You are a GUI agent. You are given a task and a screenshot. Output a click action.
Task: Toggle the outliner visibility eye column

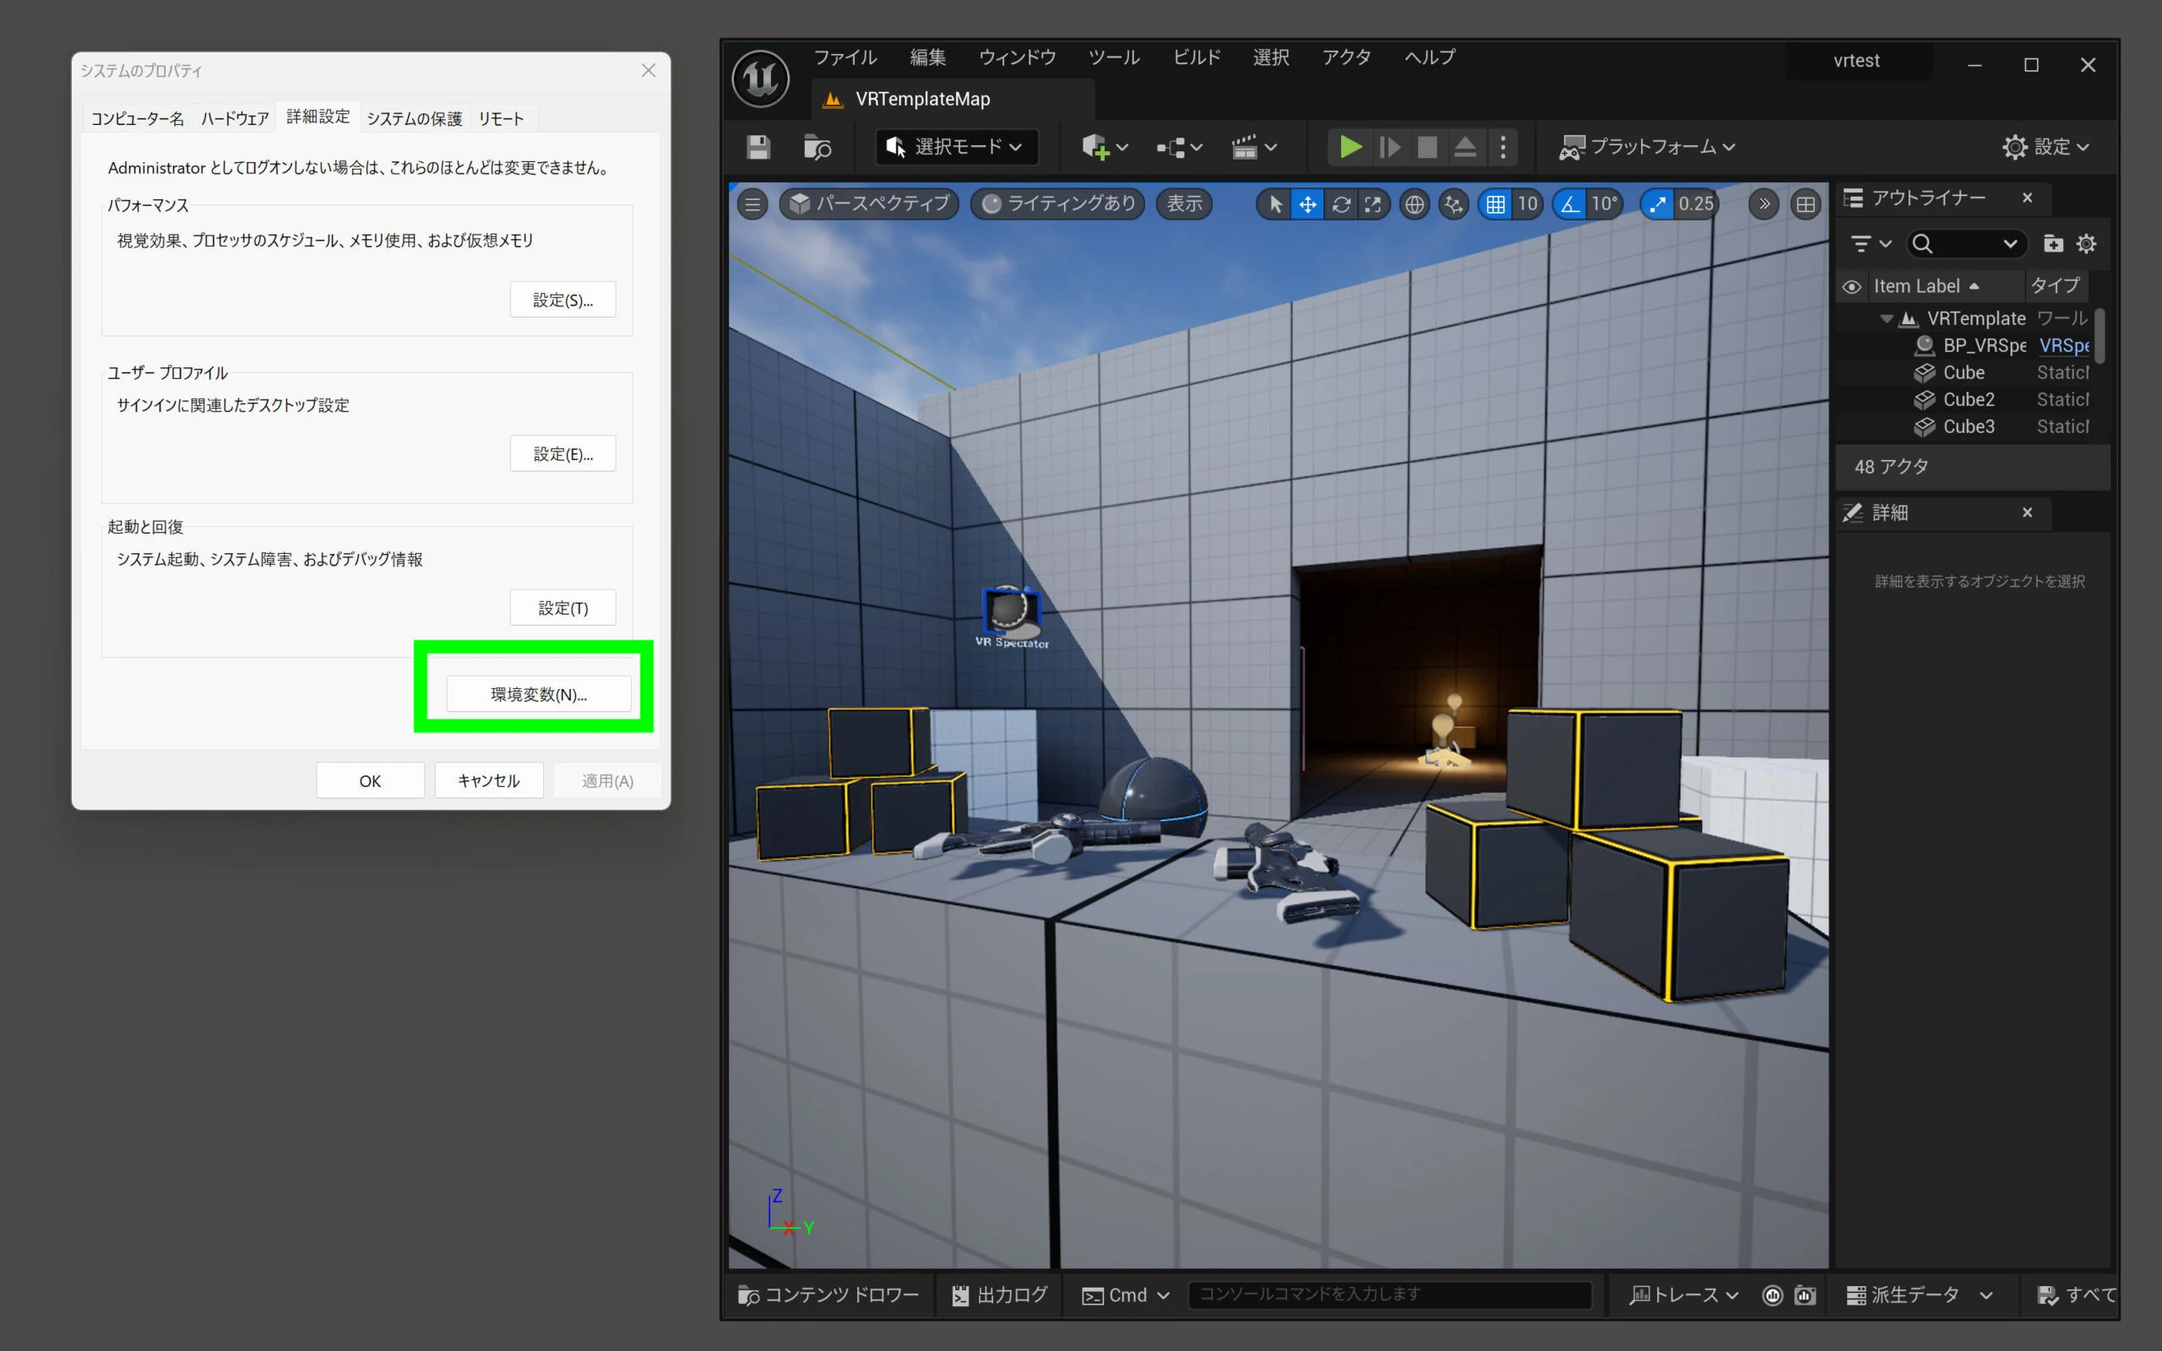(1852, 287)
